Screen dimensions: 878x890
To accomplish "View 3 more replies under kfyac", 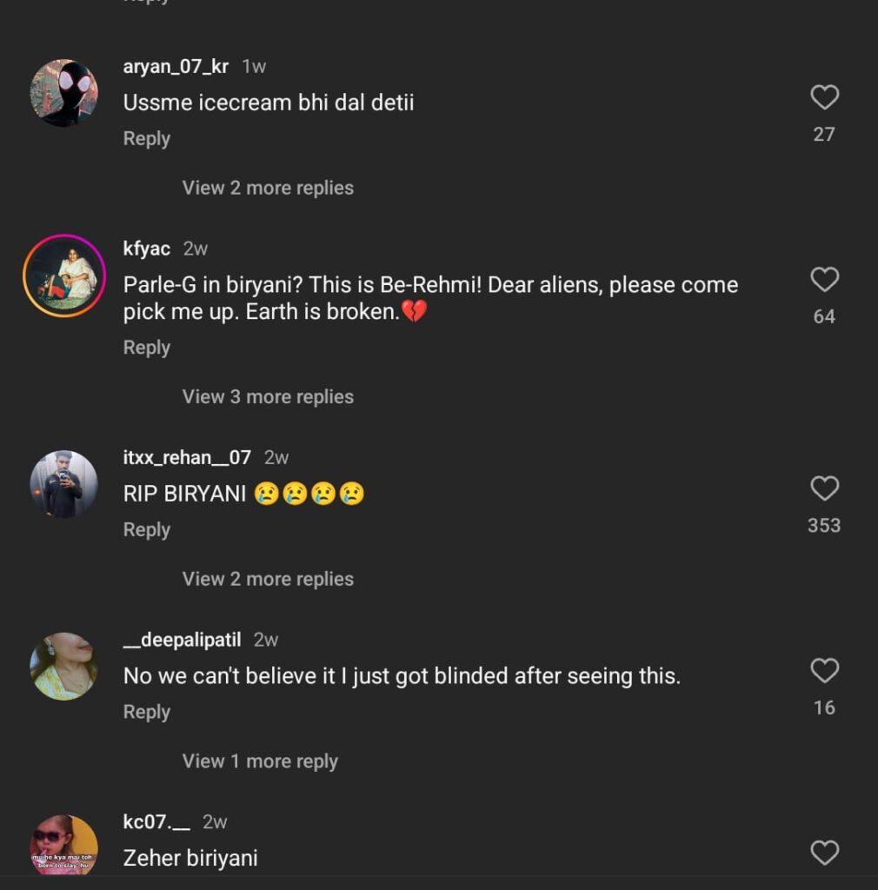I will tap(268, 396).
